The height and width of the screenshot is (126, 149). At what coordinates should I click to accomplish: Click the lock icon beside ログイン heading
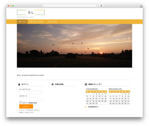tap(19, 84)
